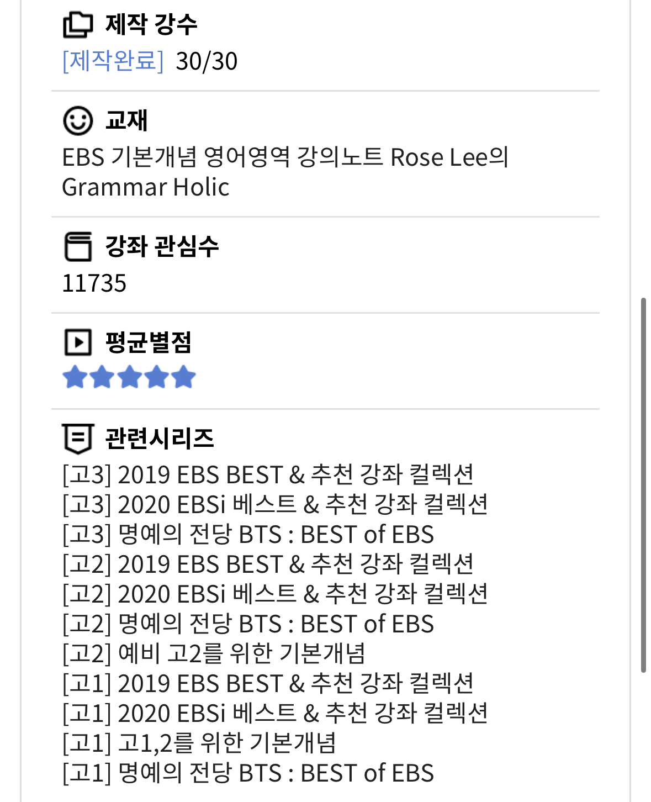
Task: Select the first blue rating star
Action: (75, 377)
